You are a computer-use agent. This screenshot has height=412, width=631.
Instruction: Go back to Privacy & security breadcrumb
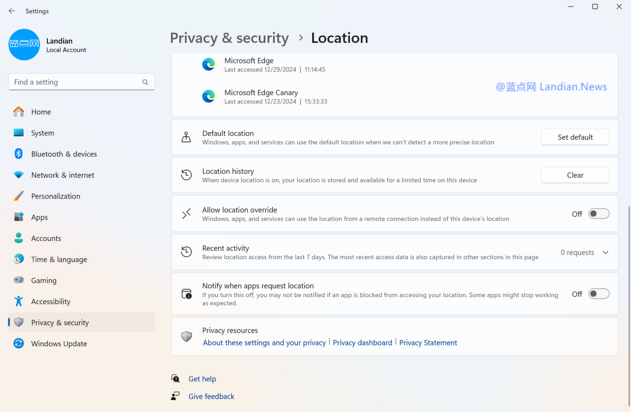(229, 38)
